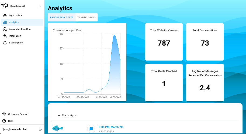Click the 2.4 average messages value
The width and height of the screenshot is (246, 134).
point(205,88)
